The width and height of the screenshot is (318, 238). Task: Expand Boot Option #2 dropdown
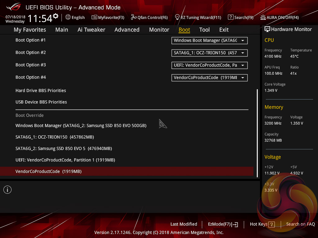point(210,53)
